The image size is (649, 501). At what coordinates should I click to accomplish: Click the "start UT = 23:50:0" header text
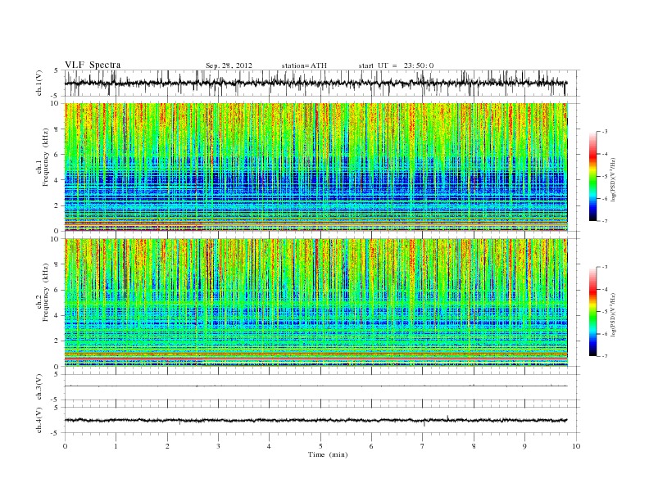coord(396,65)
